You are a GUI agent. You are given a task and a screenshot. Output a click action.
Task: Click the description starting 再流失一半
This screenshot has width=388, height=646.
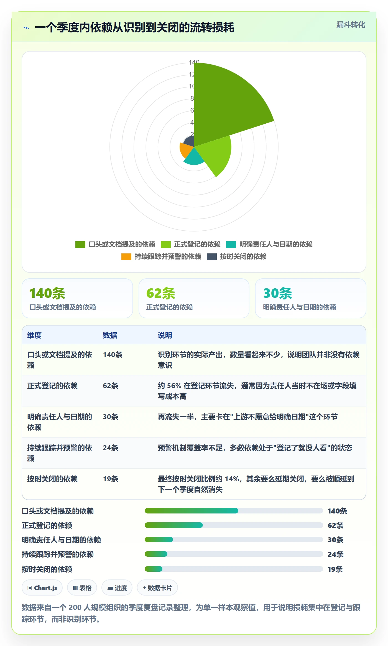[x=248, y=417]
